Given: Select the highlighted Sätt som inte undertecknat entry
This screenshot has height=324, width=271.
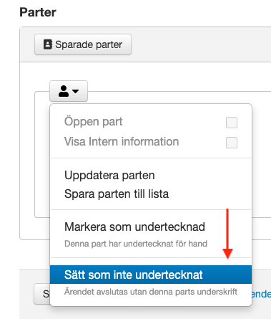Looking at the screenshot, I should pos(151,275).
